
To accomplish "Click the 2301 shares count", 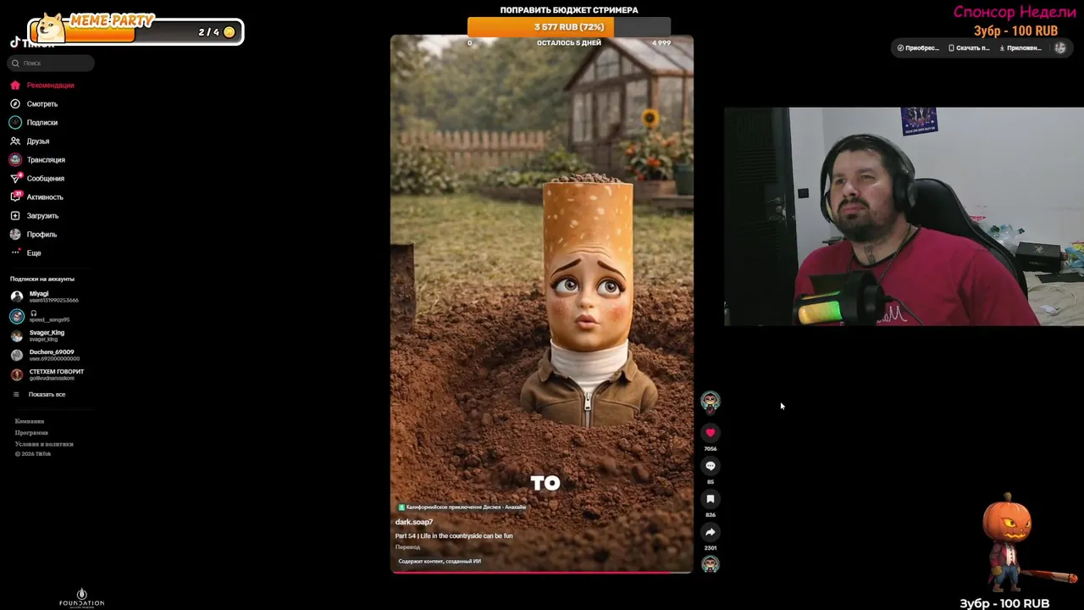I will [711, 548].
